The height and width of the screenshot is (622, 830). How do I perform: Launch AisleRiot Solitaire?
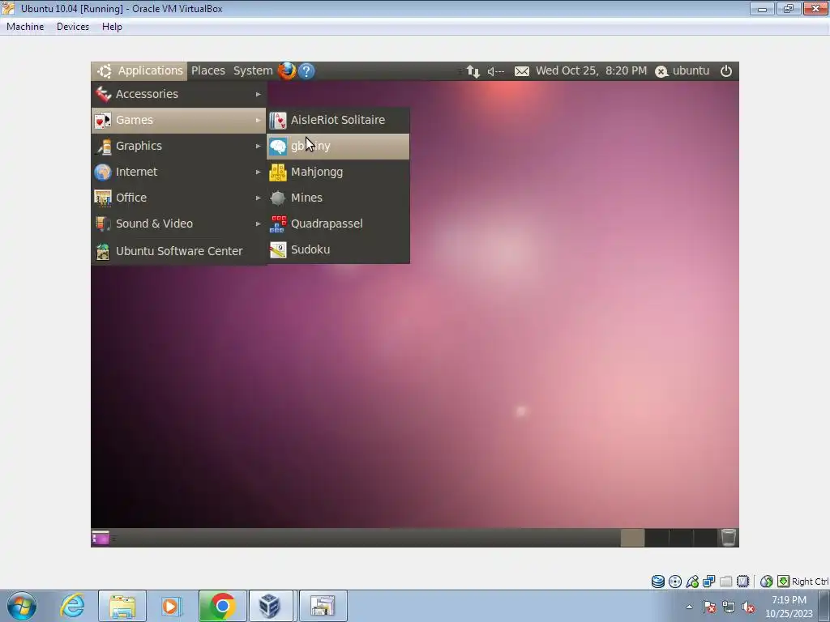pos(338,120)
